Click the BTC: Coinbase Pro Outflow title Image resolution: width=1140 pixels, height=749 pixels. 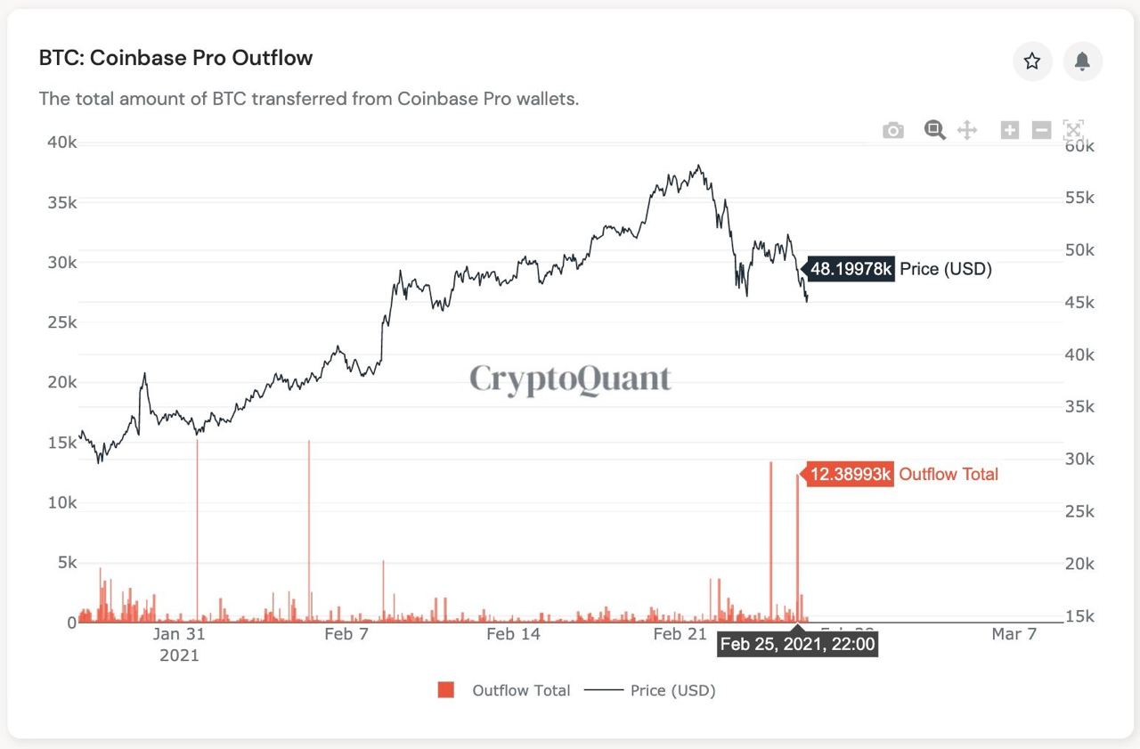coord(175,57)
